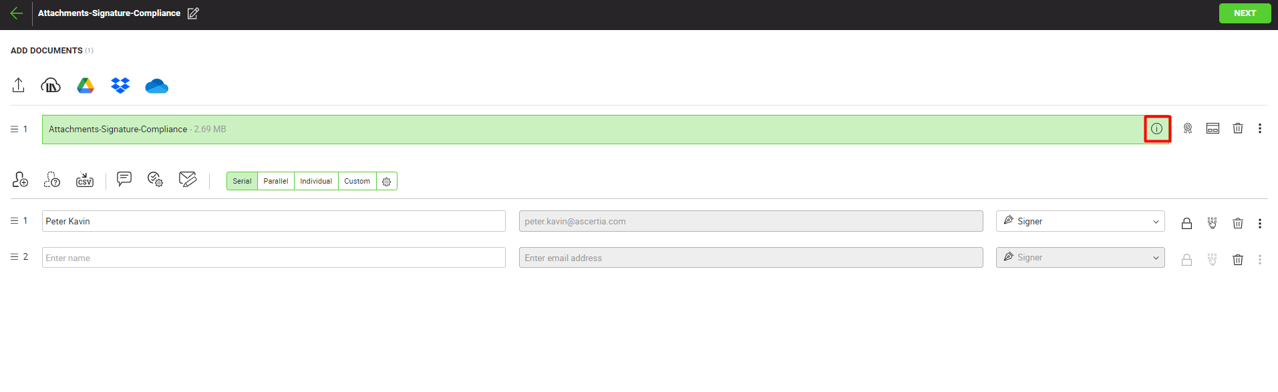
Task: Open the Google Drive import icon
Action: pyautogui.click(x=86, y=85)
